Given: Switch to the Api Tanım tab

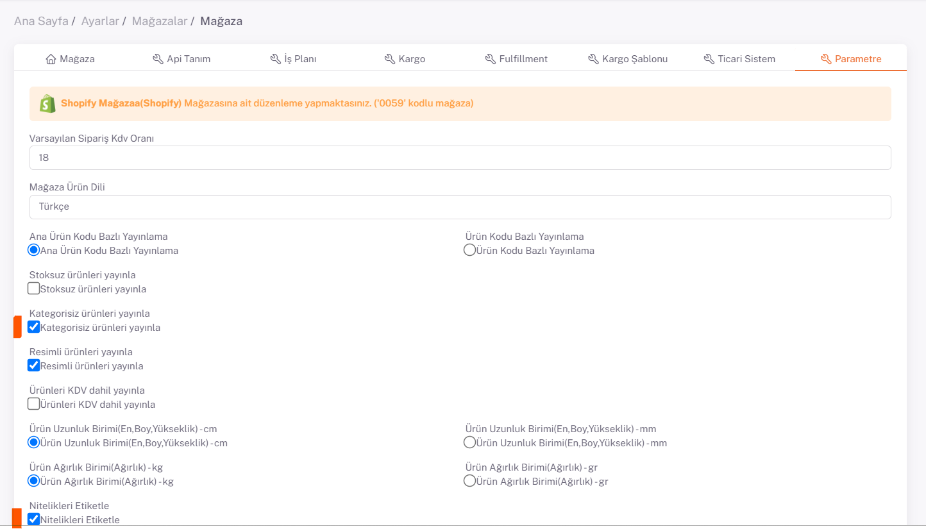Looking at the screenshot, I should pyautogui.click(x=181, y=59).
